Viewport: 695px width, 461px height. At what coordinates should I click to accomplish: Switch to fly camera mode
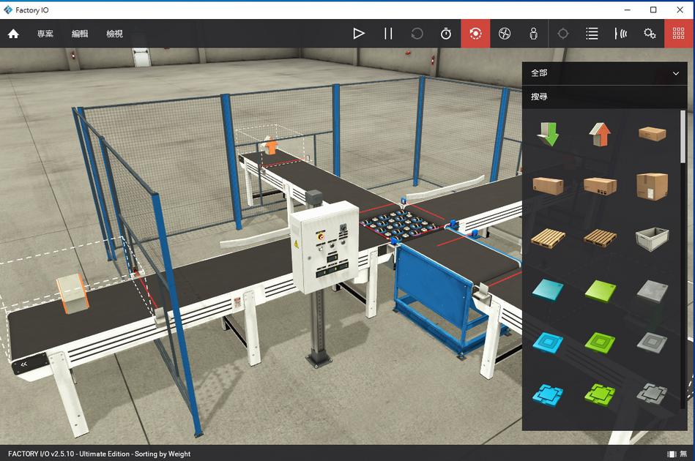505,34
